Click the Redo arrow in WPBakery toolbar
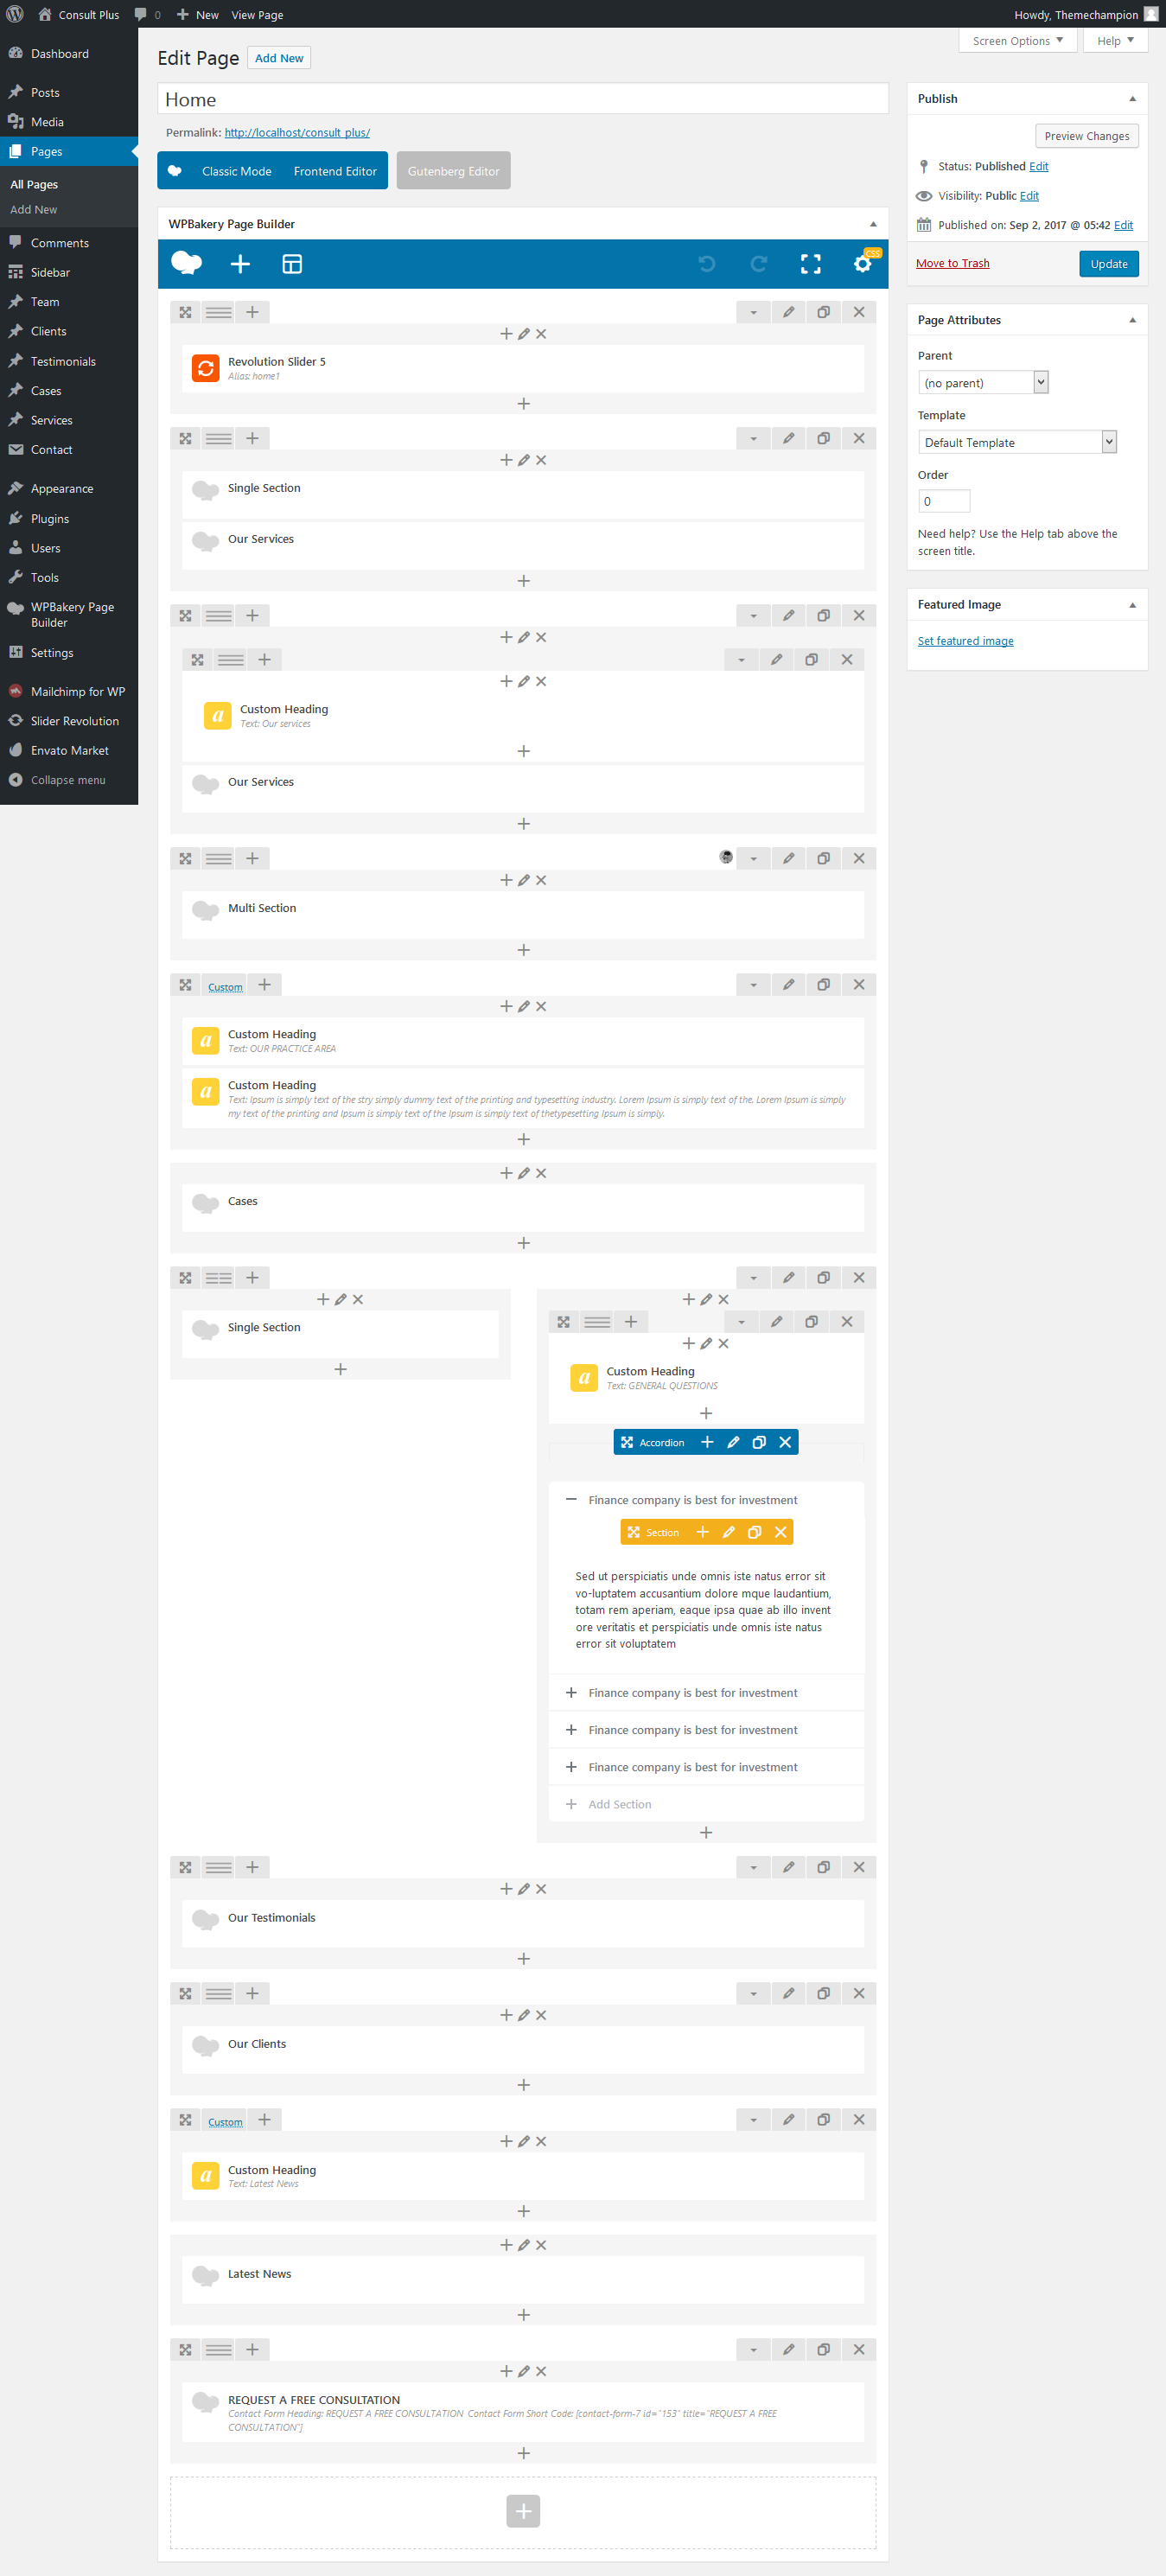 pos(759,264)
